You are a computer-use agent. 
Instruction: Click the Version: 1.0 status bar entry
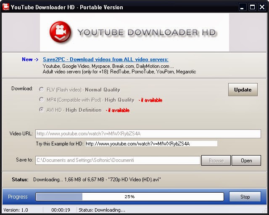[16, 210]
